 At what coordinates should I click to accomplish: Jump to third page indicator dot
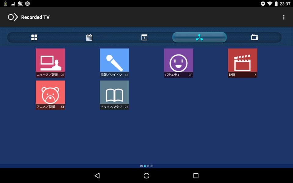[148, 166]
